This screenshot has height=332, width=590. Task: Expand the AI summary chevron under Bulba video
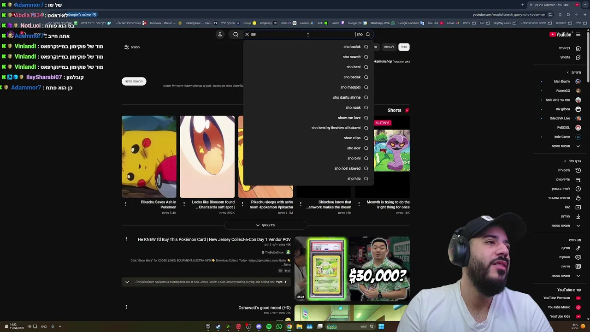tap(127, 282)
